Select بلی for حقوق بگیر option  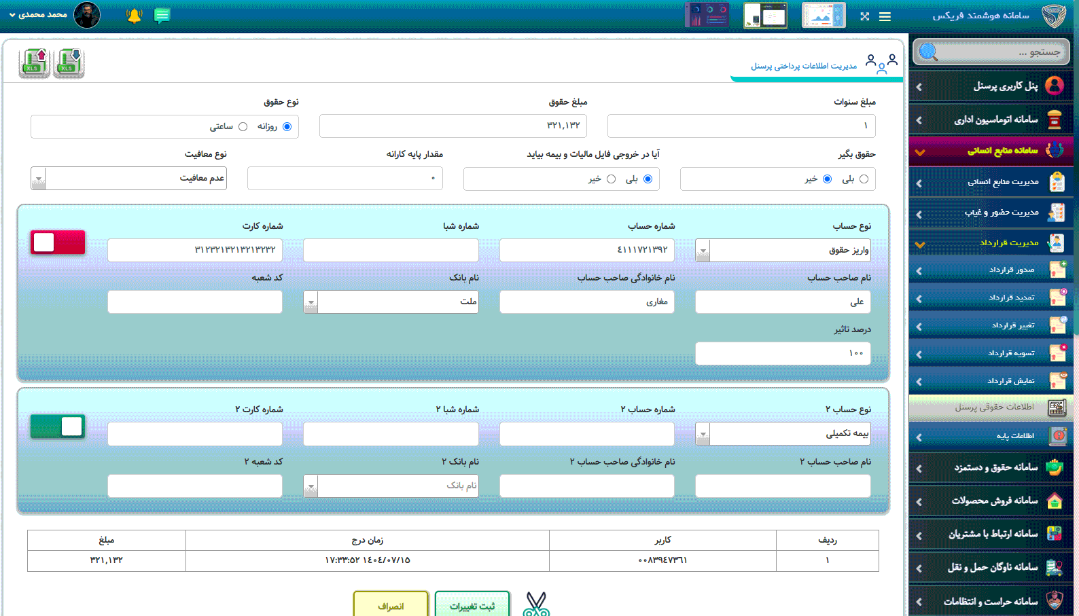point(864,179)
